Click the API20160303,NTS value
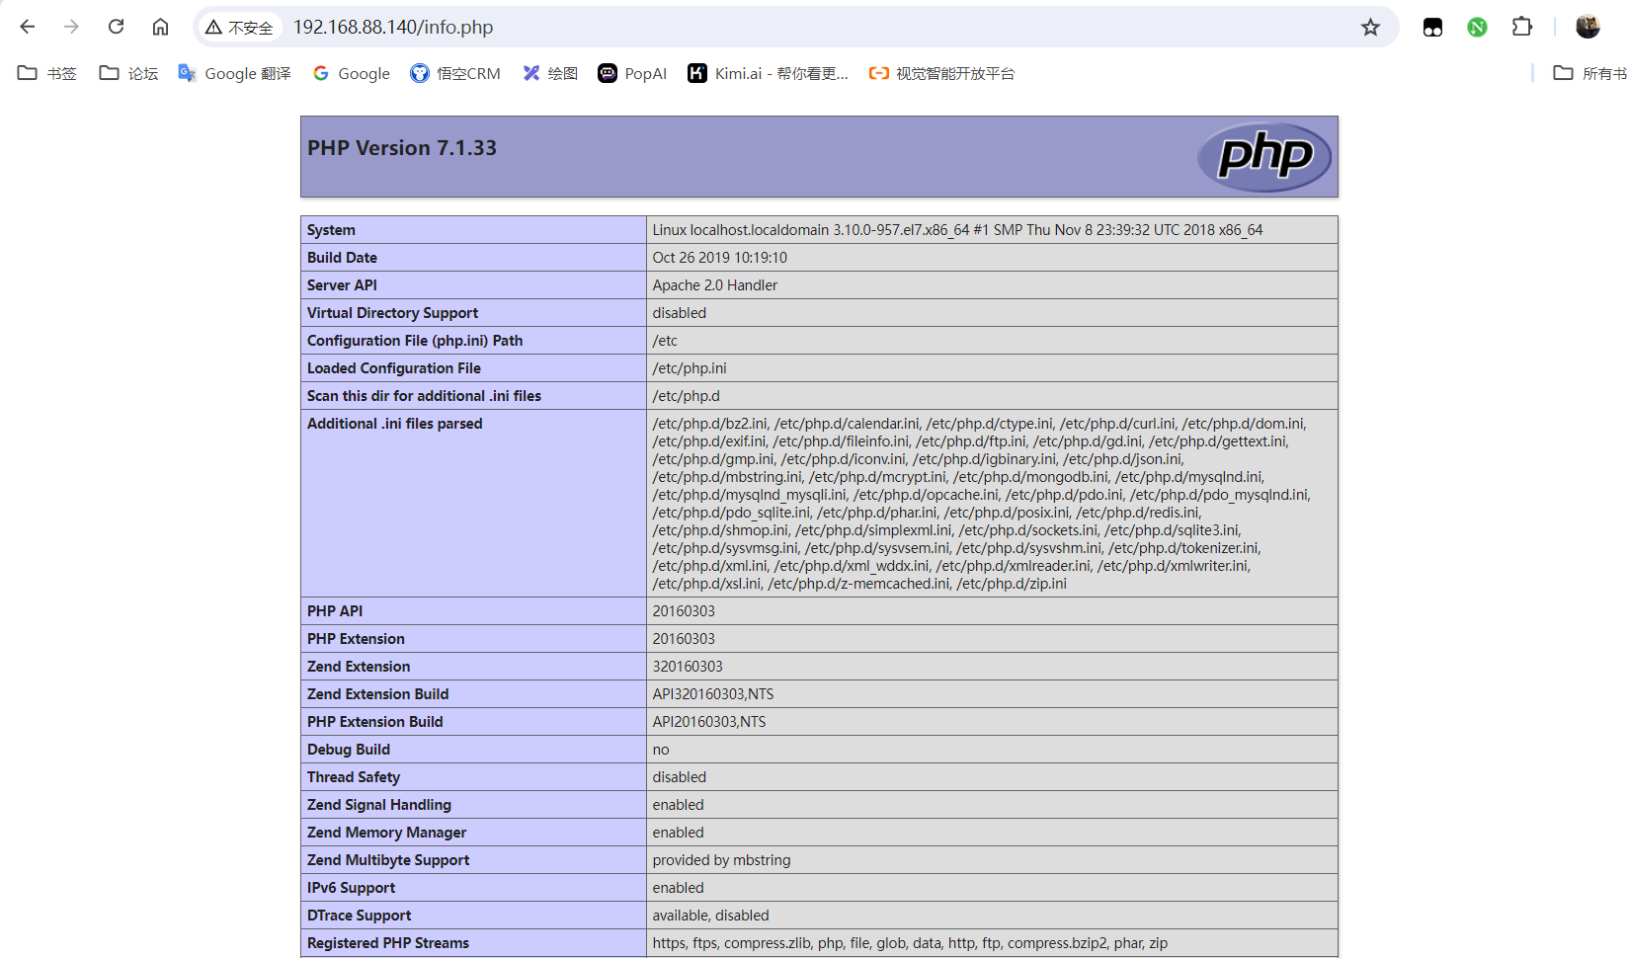The image size is (1627, 958). [x=709, y=722]
